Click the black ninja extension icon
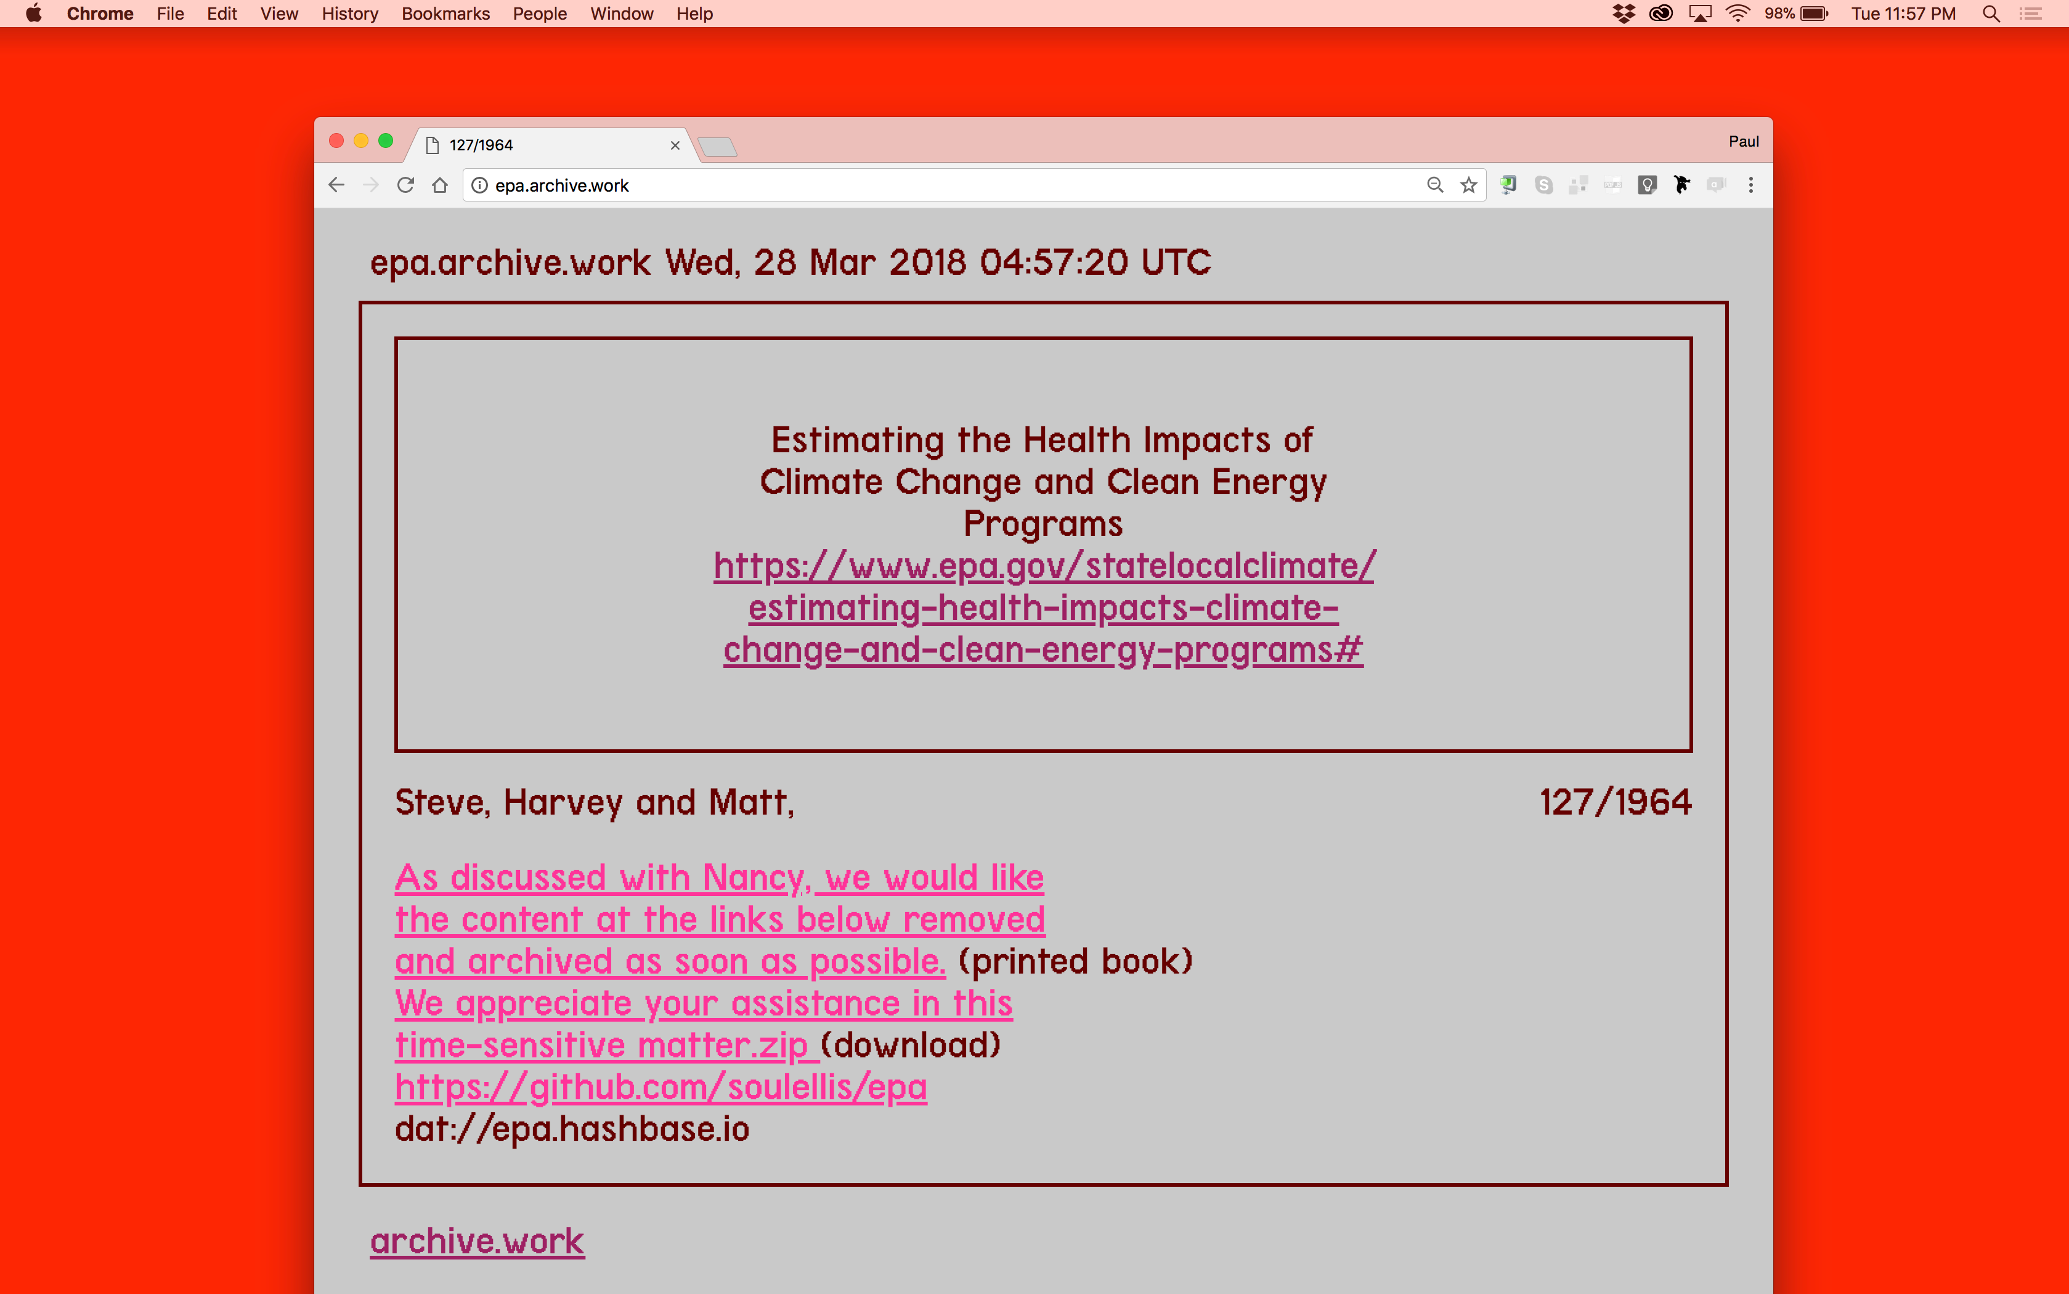 click(x=1681, y=185)
